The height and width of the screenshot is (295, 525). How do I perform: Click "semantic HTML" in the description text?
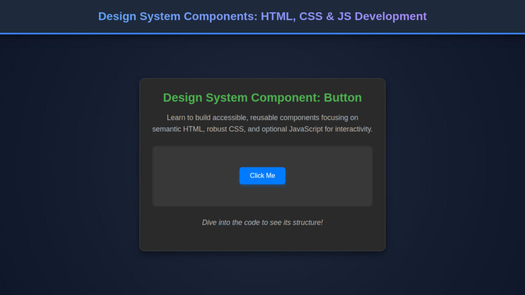178,129
